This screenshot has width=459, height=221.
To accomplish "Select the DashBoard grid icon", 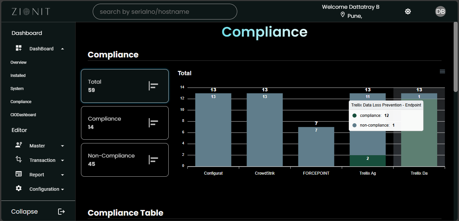I will pyautogui.click(x=18, y=48).
